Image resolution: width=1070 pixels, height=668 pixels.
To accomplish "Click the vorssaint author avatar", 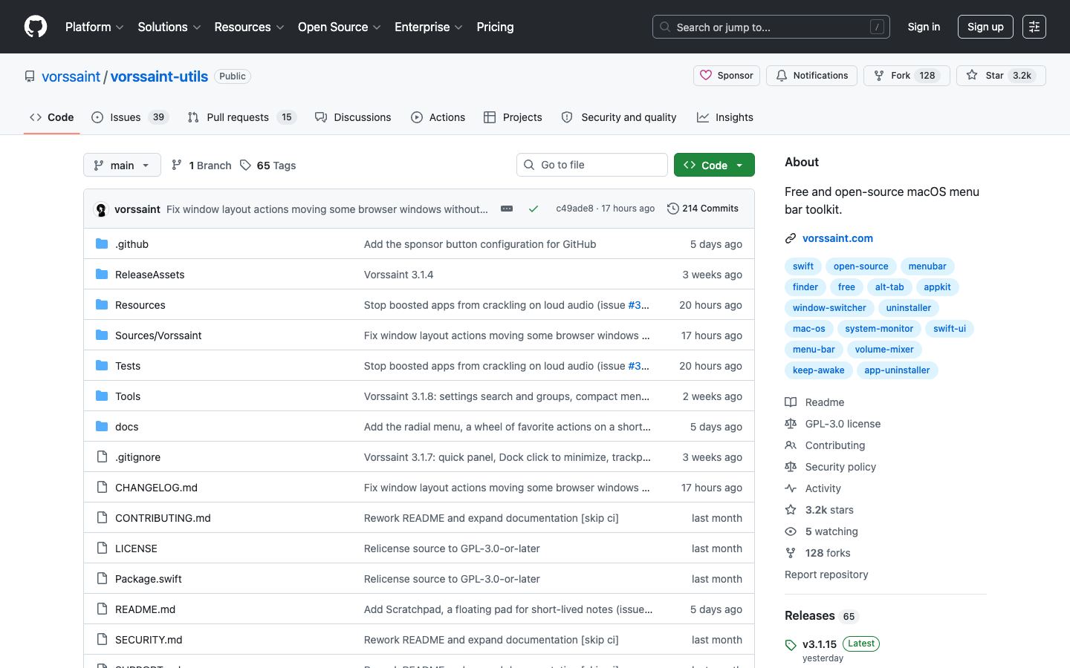I will point(101,209).
